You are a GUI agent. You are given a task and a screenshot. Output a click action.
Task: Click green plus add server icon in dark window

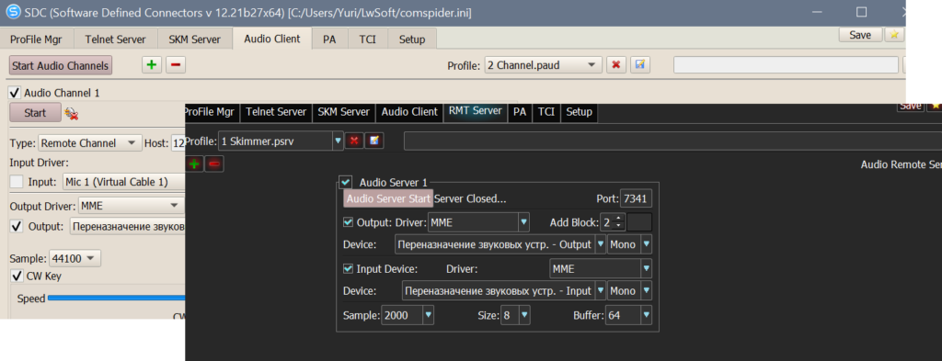(x=195, y=164)
